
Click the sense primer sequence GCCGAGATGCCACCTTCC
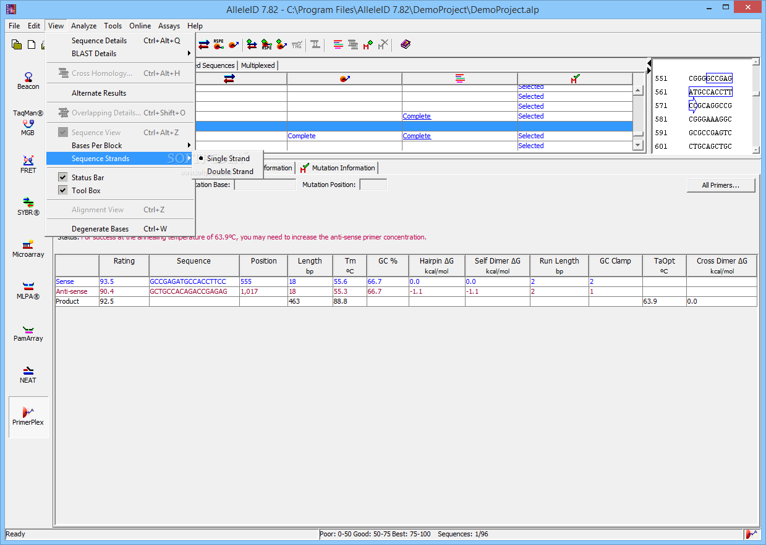click(x=188, y=281)
